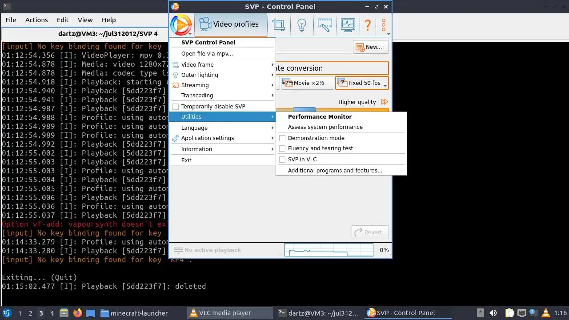The width and height of the screenshot is (569, 320).
Task: Click the clipboard tray icon
Action: coord(509,313)
